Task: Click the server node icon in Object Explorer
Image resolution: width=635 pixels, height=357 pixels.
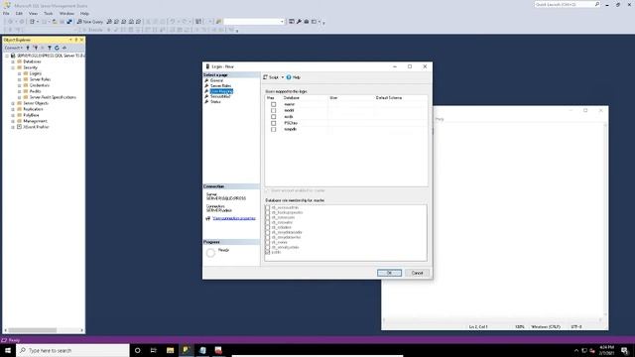Action: [13, 56]
